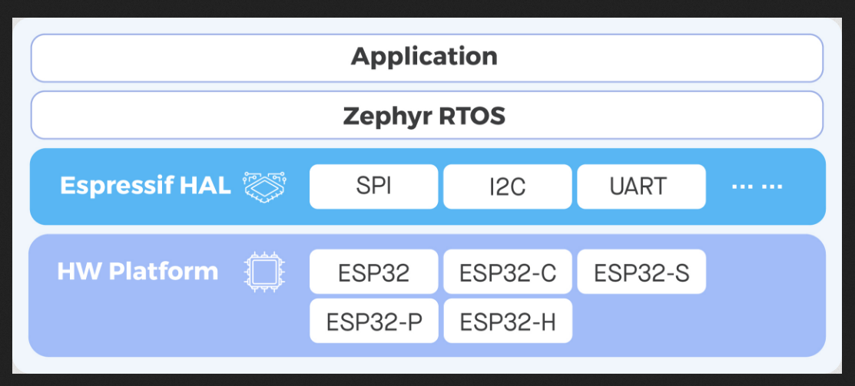Click the I2C peripheral box
The width and height of the screenshot is (855, 386).
(x=507, y=186)
